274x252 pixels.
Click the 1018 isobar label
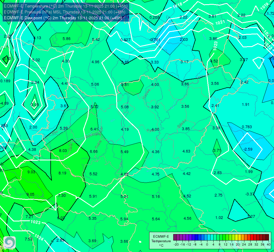177,5
